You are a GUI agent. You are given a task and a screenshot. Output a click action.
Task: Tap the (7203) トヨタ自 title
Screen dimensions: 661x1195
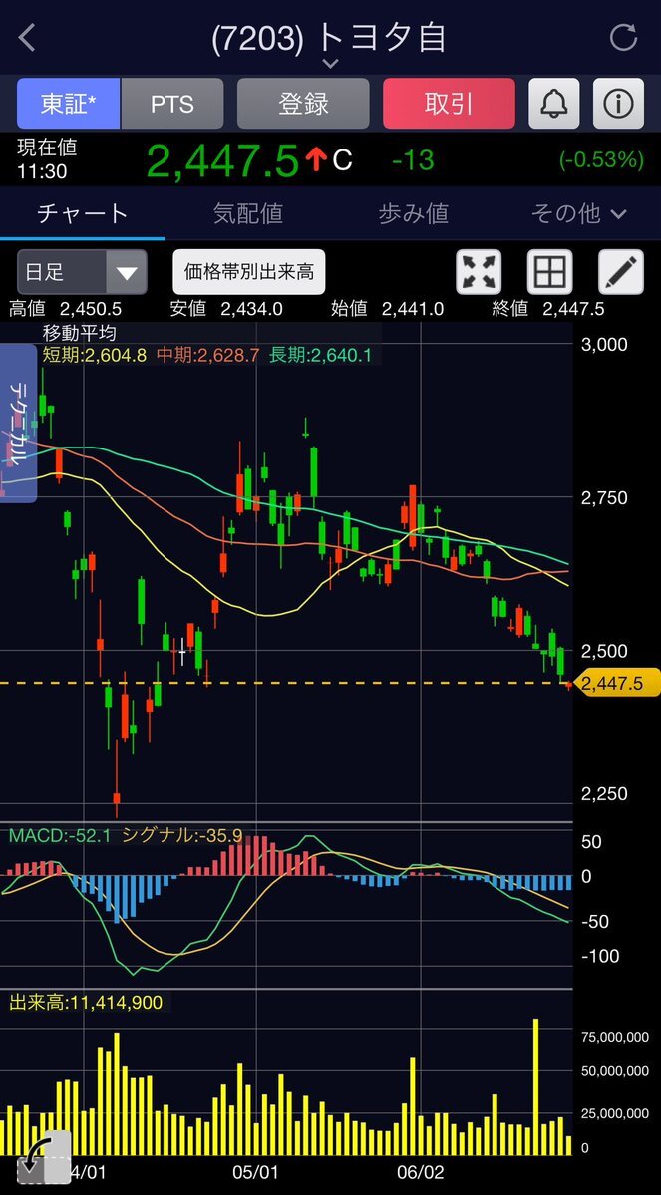[x=329, y=38]
